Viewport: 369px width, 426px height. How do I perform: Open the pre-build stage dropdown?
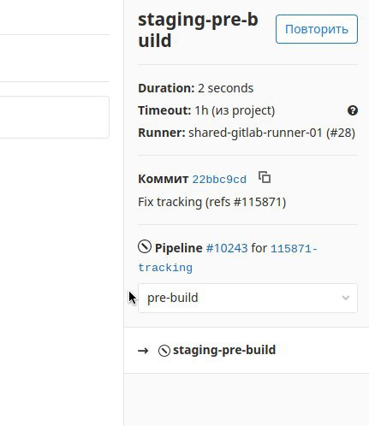tap(247, 298)
